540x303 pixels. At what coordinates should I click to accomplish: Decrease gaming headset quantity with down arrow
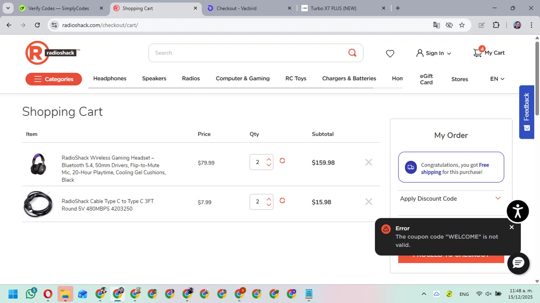tap(269, 165)
